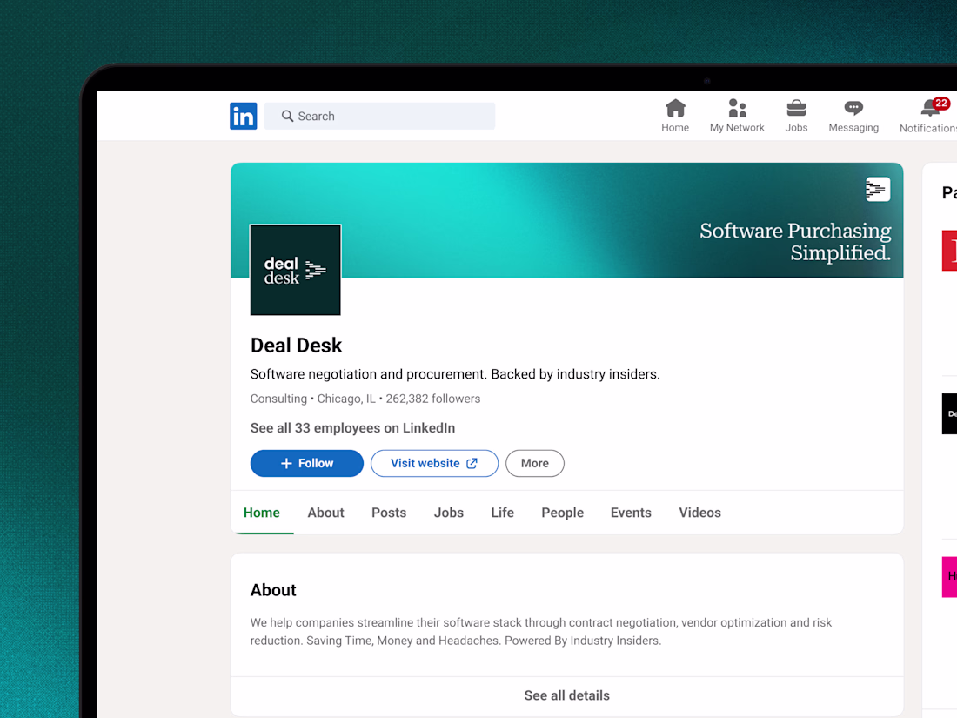The height and width of the screenshot is (718, 957).
Task: Open the Jobs briefcase icon
Action: (x=796, y=109)
